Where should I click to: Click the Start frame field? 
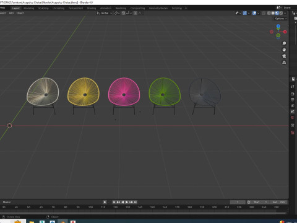point(260,202)
